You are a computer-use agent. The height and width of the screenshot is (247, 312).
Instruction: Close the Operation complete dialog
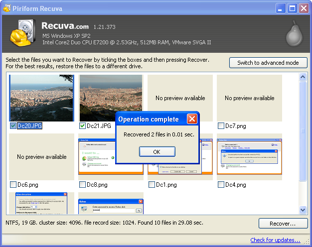[x=192, y=119]
